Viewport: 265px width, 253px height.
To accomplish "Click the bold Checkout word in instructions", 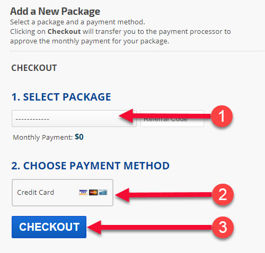I will tap(64, 32).
